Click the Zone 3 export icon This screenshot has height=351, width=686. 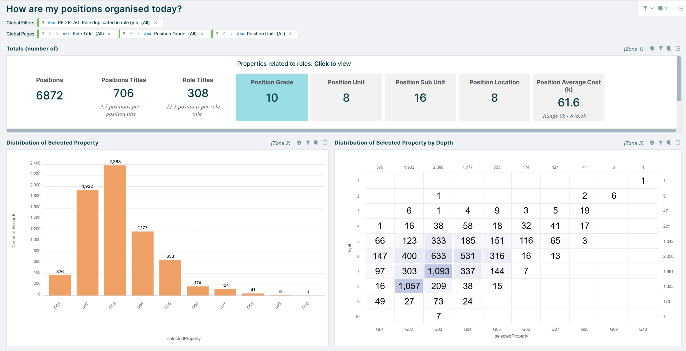click(x=678, y=143)
